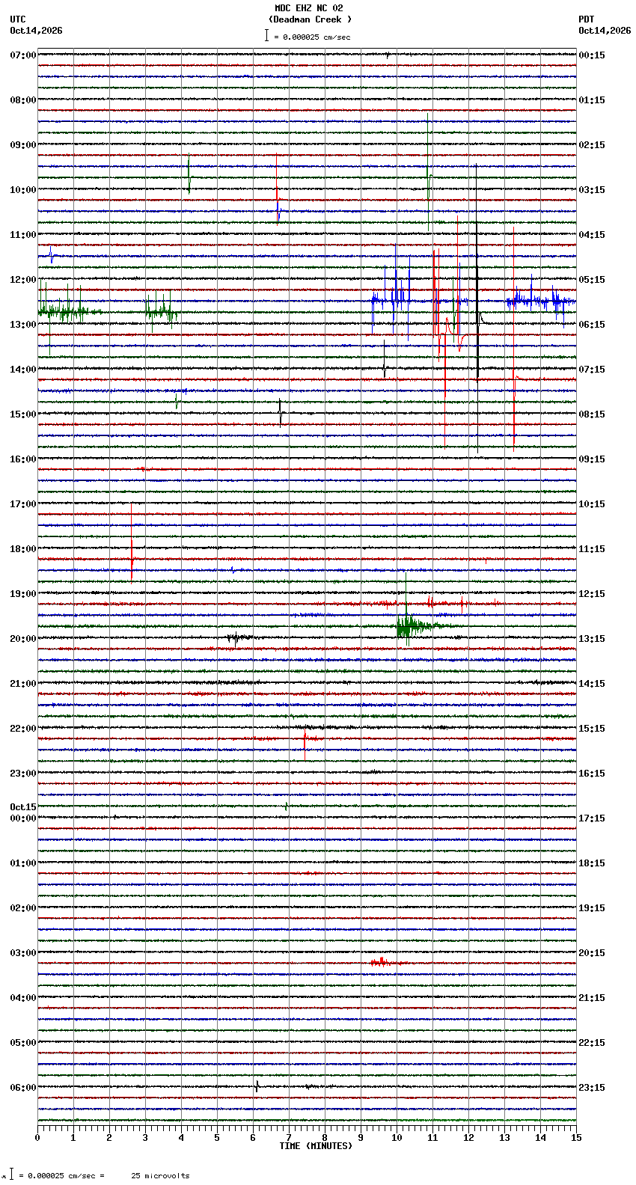Click the '(Deadman Creek )' station name
The width and height of the screenshot is (636, 1185).
310,19
